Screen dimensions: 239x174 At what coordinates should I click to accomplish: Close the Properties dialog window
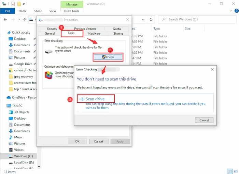pyautogui.click(x=128, y=20)
